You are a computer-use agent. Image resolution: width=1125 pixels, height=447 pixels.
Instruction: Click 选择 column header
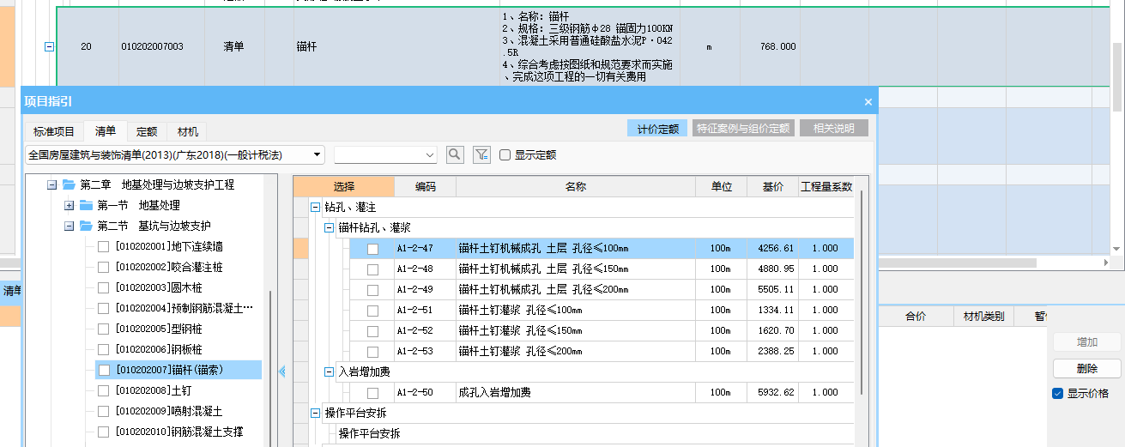(x=344, y=186)
